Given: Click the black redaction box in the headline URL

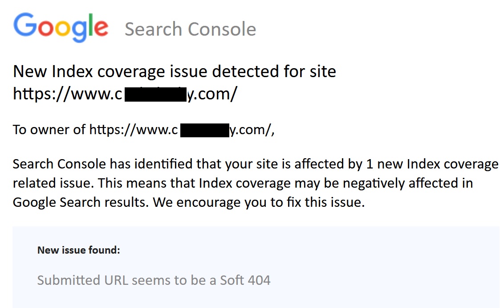Looking at the screenshot, I should pos(155,95).
